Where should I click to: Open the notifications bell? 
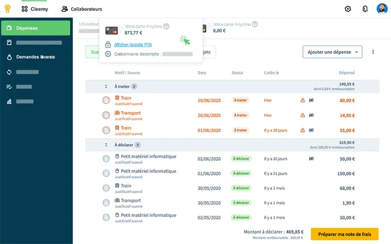pos(365,9)
